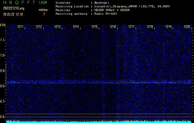Screen dimensions: 194x123
Task: Click the 0.8 frequency axis label
Action: (x=2, y=86)
